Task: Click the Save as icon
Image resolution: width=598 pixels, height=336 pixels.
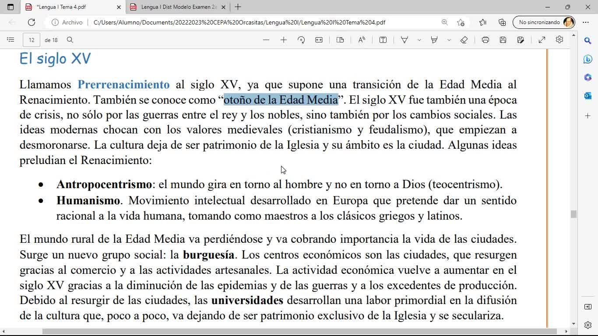Action: coord(521,40)
